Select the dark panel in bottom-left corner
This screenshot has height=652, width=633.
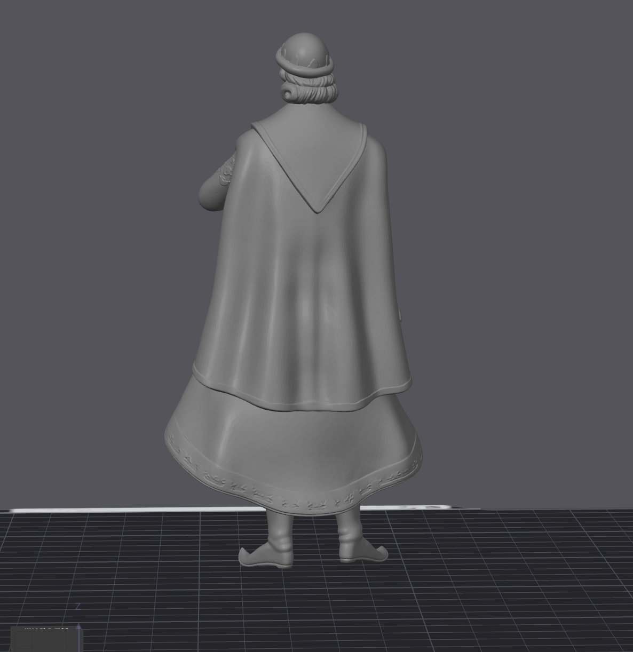[47, 639]
